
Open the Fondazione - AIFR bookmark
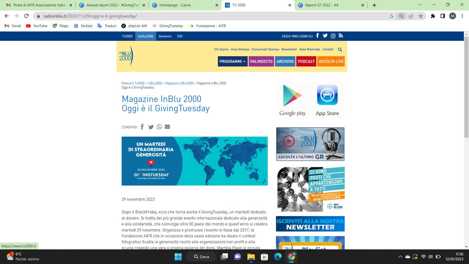pyautogui.click(x=207, y=26)
